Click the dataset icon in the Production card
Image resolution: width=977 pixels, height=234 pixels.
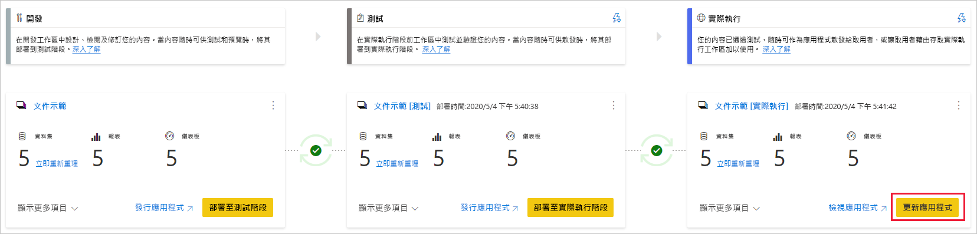tap(704, 136)
